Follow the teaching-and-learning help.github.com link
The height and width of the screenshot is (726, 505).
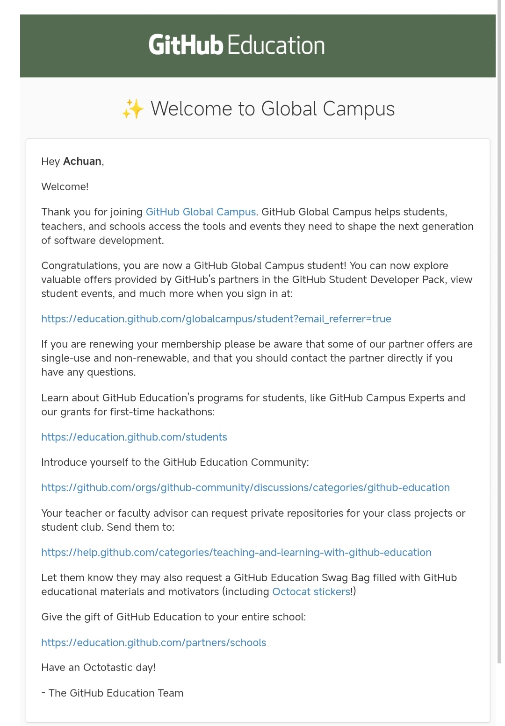[x=236, y=553]
